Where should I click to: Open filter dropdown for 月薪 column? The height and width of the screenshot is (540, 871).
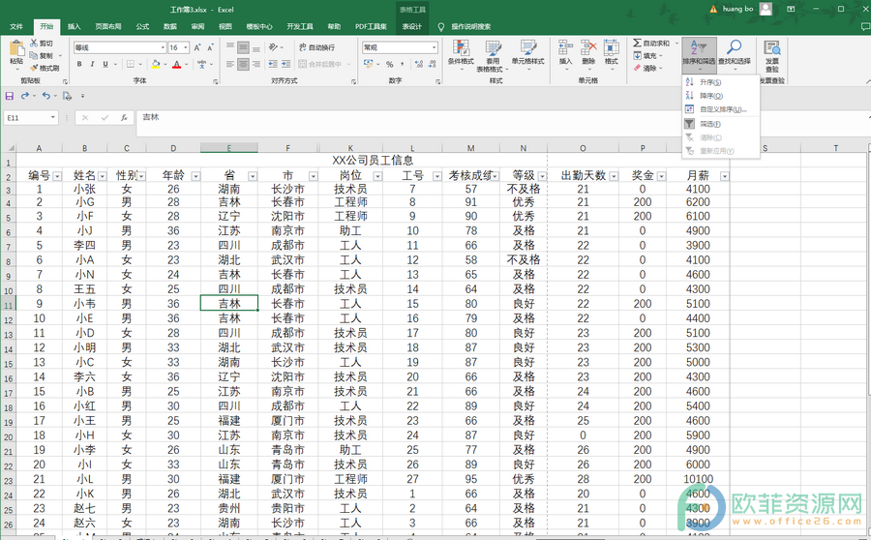[724, 176]
